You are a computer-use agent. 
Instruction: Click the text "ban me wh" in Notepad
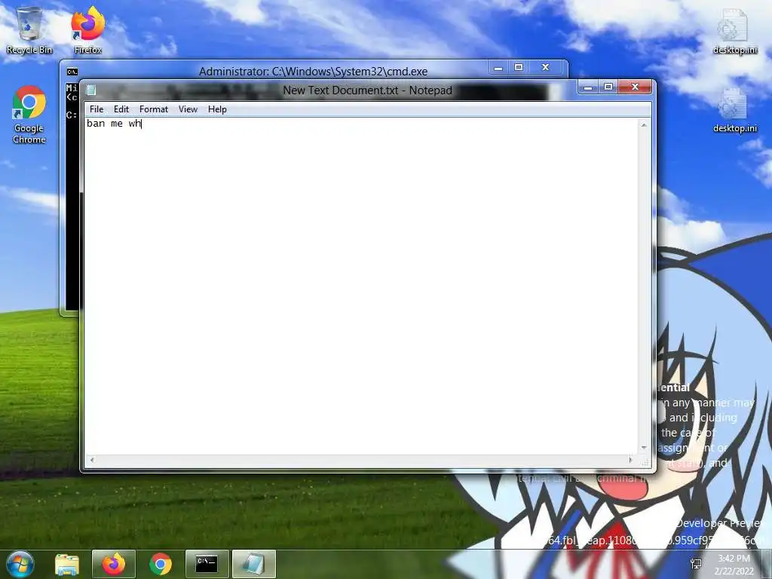click(115, 124)
